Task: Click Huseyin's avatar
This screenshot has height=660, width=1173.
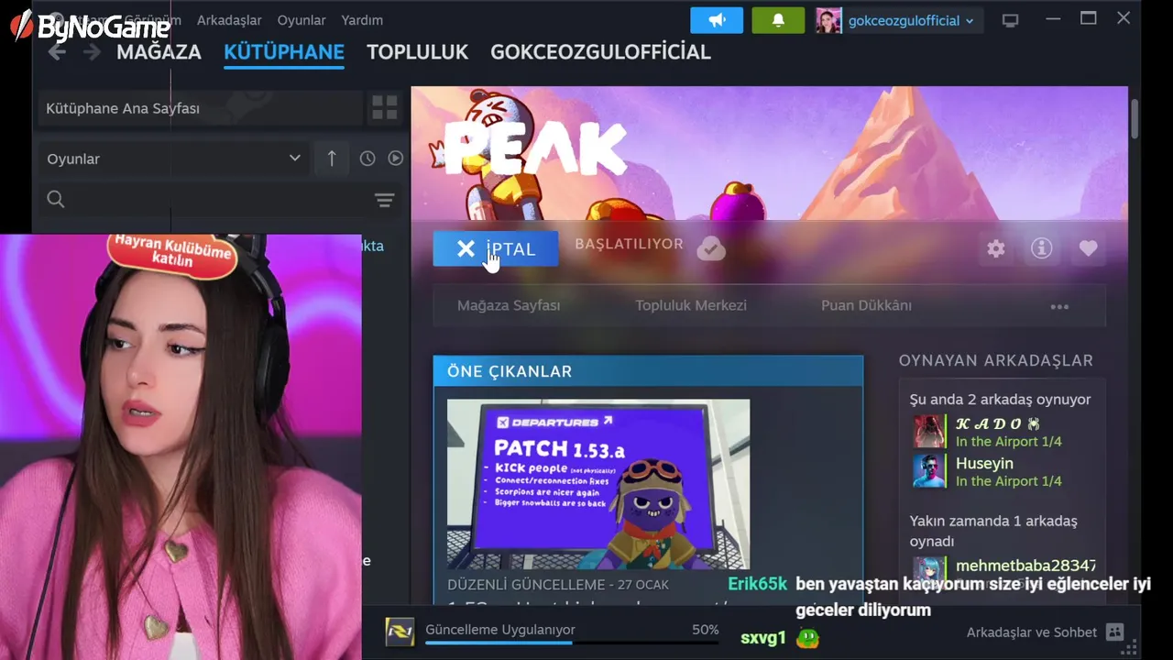Action: pos(929,471)
